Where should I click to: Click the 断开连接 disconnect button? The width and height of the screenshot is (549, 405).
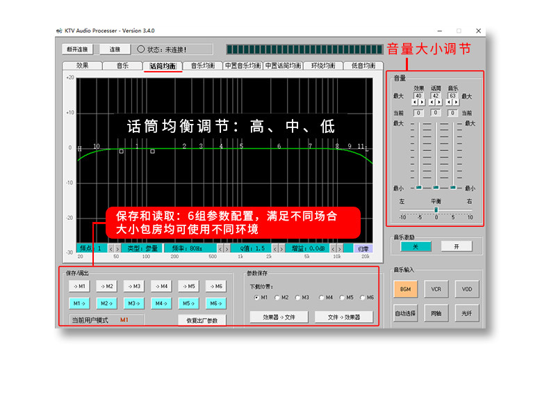point(77,49)
